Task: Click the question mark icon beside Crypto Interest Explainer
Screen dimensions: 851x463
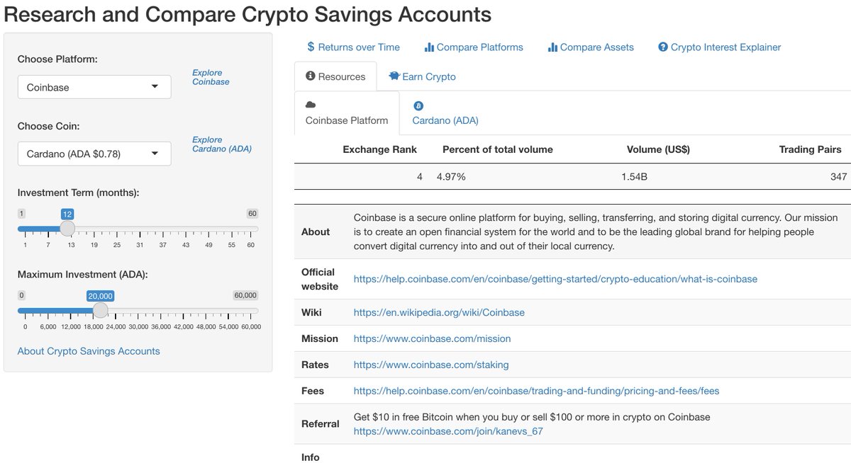Action: point(663,47)
